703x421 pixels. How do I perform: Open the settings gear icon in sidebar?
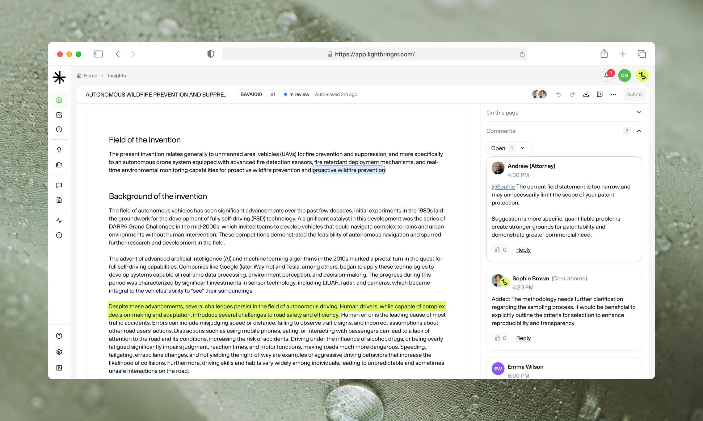[x=59, y=352]
